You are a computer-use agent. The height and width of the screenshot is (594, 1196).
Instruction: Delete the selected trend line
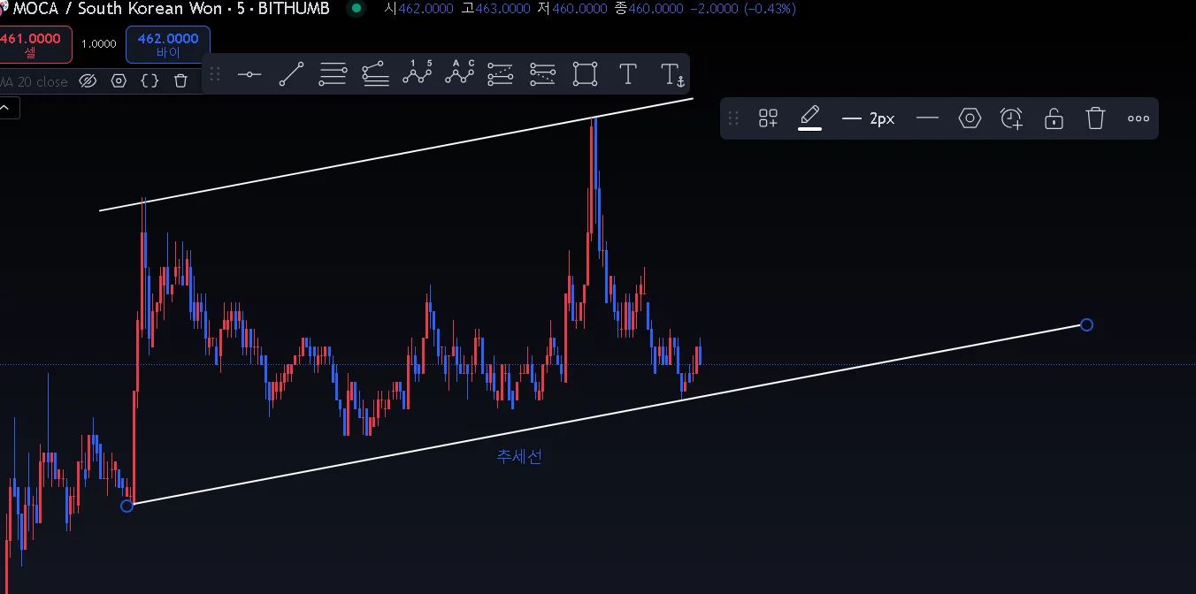tap(1095, 118)
